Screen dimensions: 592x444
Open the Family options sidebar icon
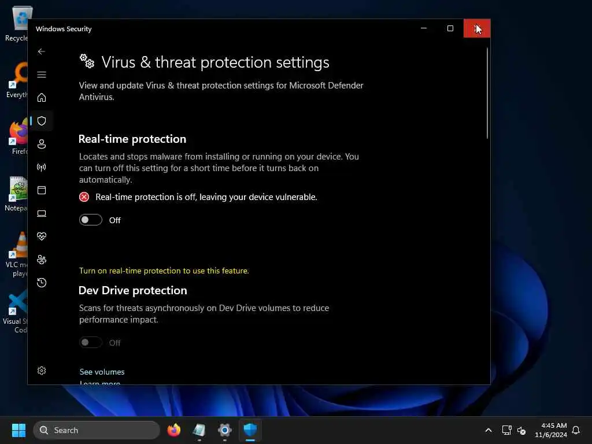tap(42, 260)
